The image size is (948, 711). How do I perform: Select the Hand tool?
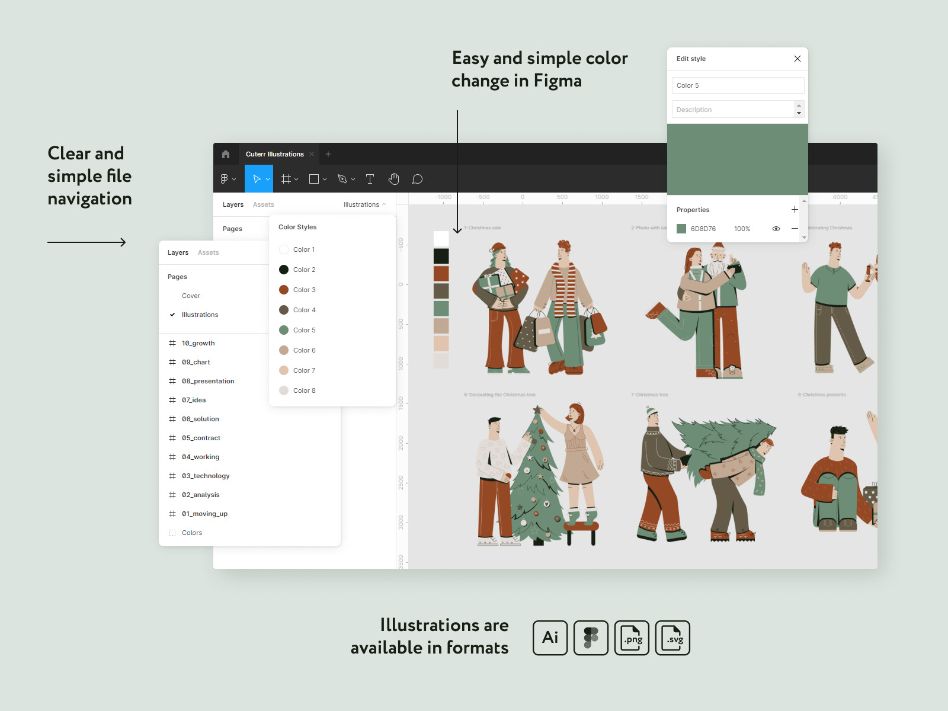pyautogui.click(x=394, y=179)
